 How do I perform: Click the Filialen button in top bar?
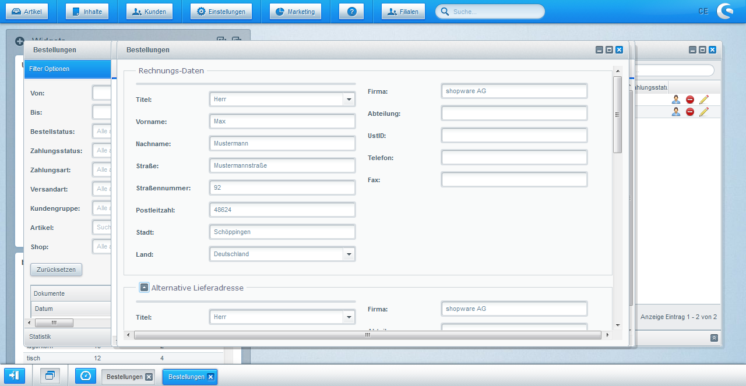coord(403,12)
